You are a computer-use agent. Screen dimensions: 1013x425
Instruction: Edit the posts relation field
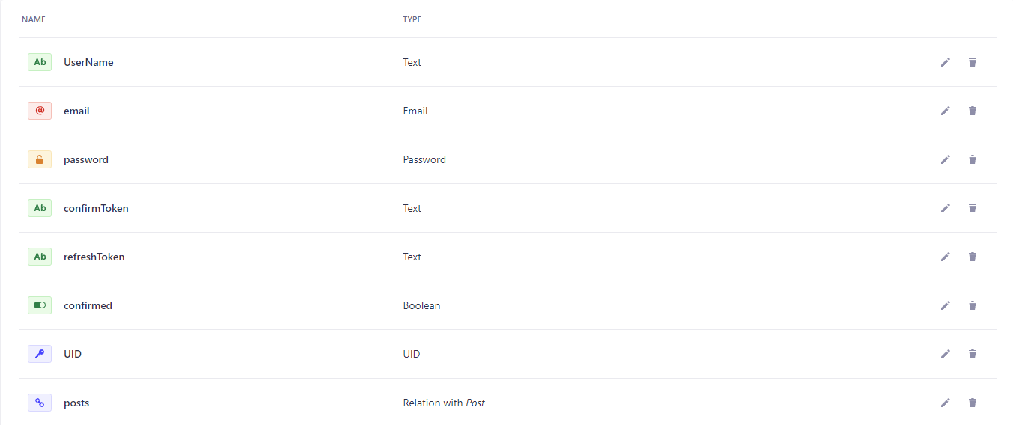(x=945, y=403)
